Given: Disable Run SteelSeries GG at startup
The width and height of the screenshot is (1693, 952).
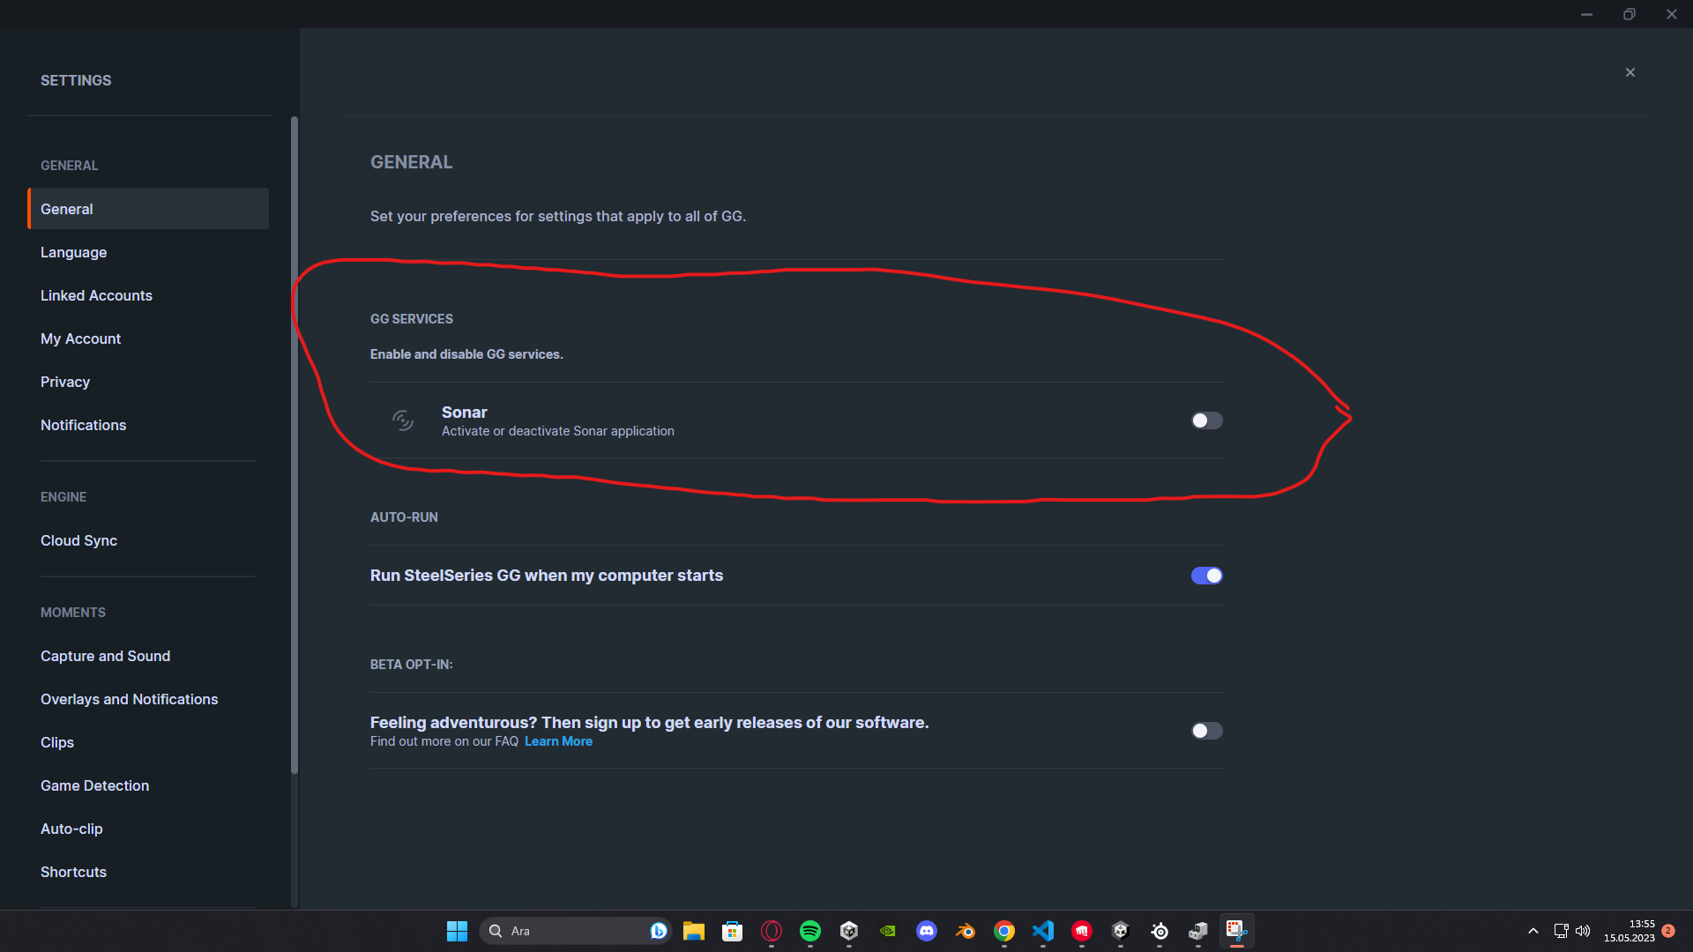Looking at the screenshot, I should [1206, 576].
